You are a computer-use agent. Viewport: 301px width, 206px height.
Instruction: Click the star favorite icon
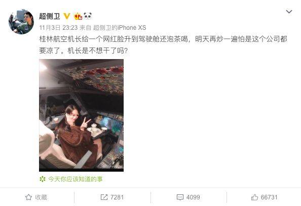click(28, 197)
